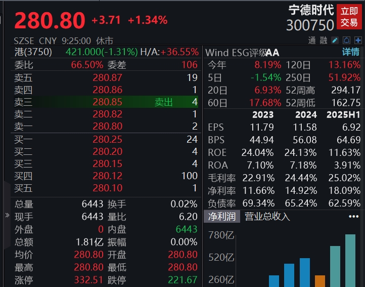Expand the left panel with the » arrow

point(7,215)
